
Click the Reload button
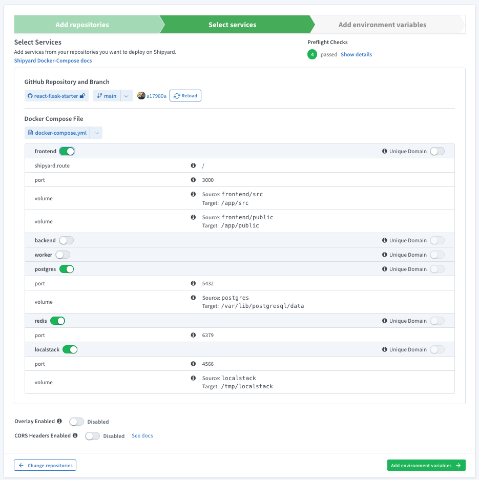tap(185, 95)
